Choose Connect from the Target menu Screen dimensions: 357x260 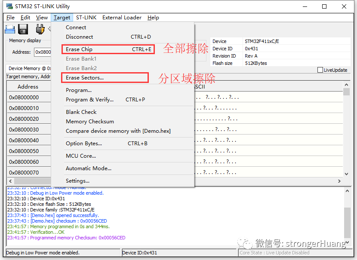[x=123, y=28]
